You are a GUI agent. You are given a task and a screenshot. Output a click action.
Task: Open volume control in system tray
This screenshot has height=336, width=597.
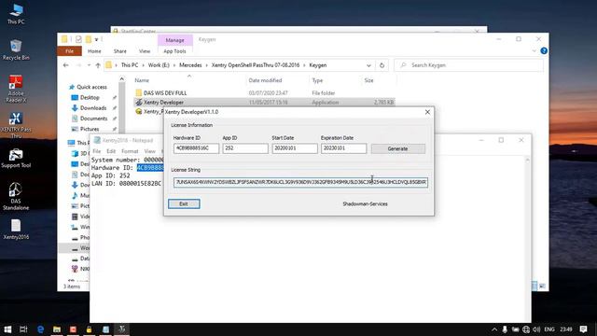[536, 329]
